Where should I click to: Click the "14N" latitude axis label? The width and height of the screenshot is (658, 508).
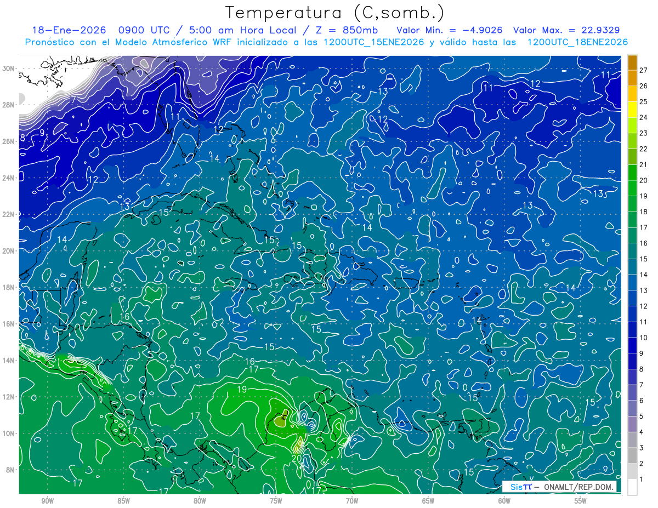(x=8, y=361)
